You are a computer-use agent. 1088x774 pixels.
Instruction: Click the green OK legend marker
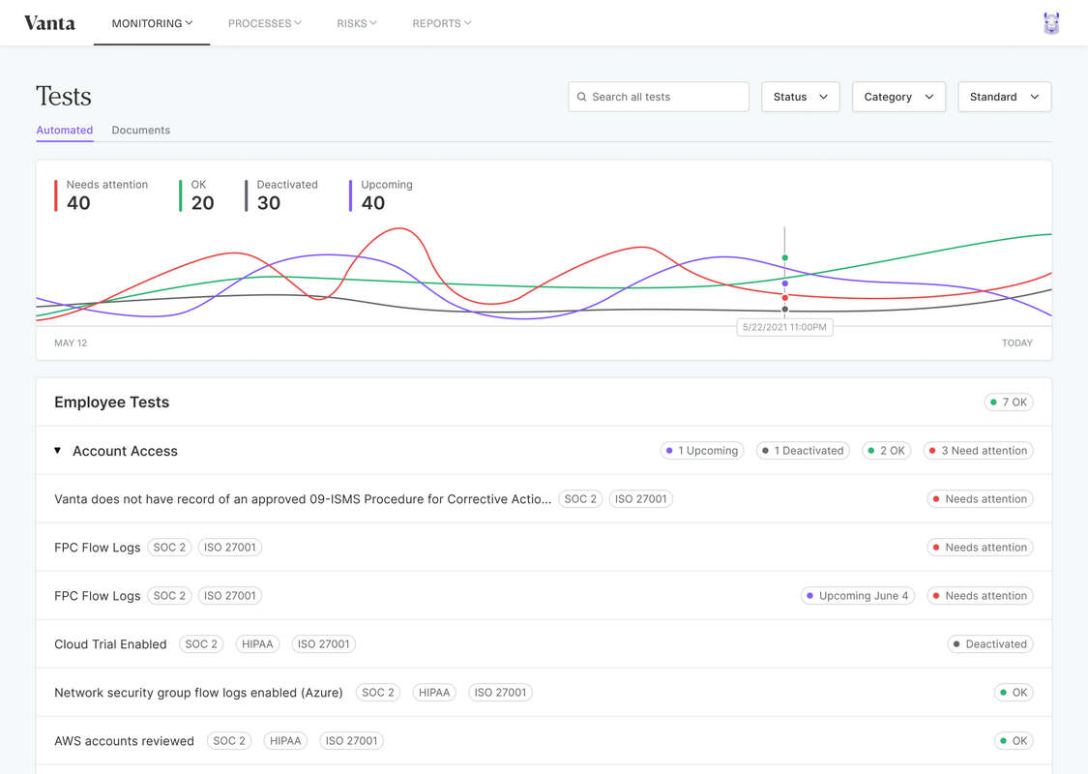[x=181, y=195]
